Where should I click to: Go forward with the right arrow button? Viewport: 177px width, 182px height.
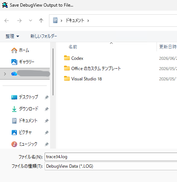(x=19, y=21)
